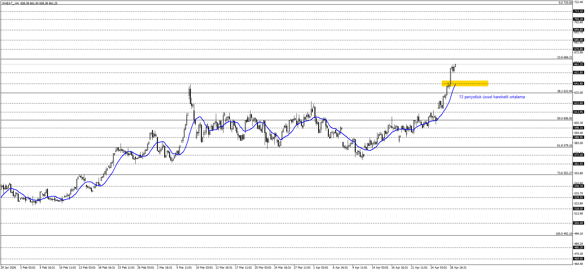Click the 613.95 price level tag
This screenshot has width=585, height=271.
579,112
